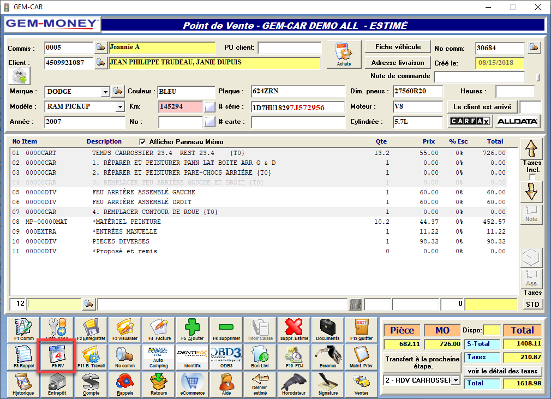Open F8 Rappel notes
Image resolution: width=551 pixels, height=399 pixels.
23,357
